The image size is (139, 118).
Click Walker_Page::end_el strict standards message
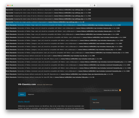[x=62, y=34]
